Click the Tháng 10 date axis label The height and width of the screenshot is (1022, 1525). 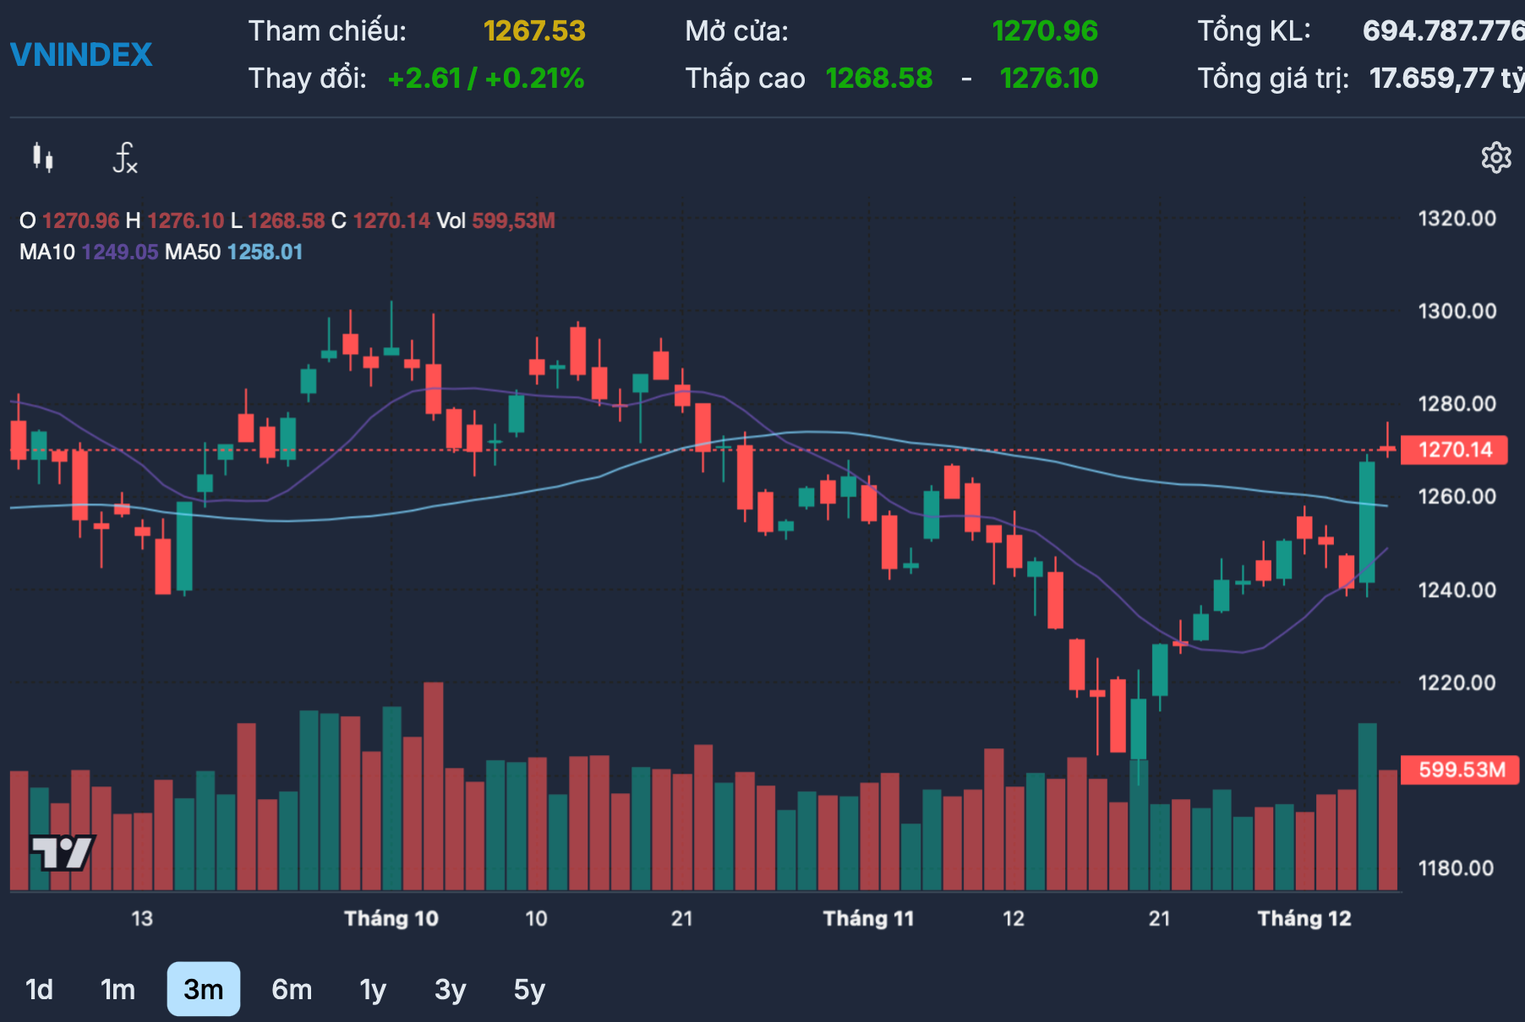[x=391, y=918]
